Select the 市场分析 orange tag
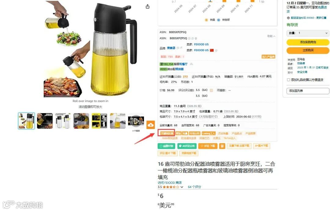The width and height of the screenshot is (330, 211). pos(195,133)
